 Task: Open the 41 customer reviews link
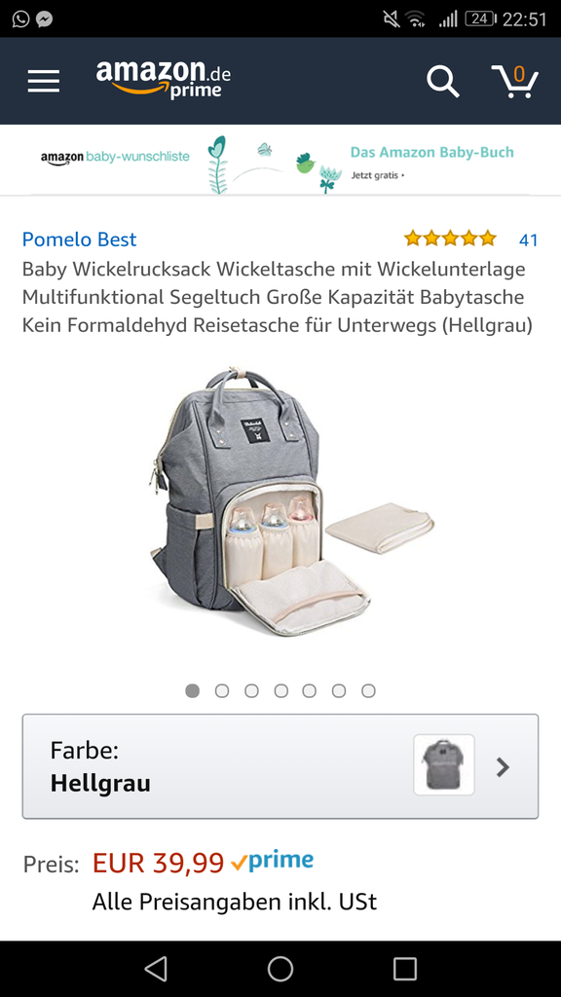(529, 240)
